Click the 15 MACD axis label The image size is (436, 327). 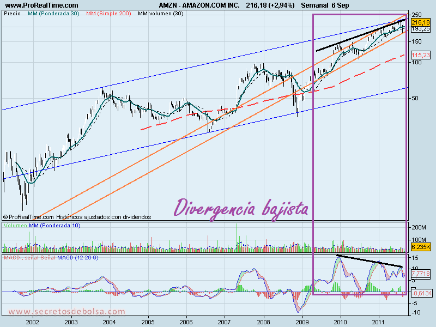tap(415, 258)
